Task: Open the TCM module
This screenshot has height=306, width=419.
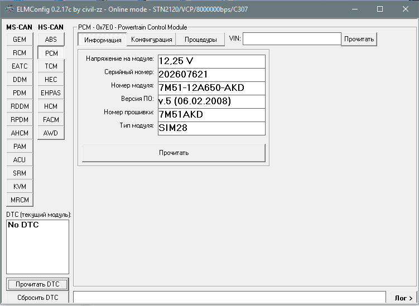Action: (51, 66)
